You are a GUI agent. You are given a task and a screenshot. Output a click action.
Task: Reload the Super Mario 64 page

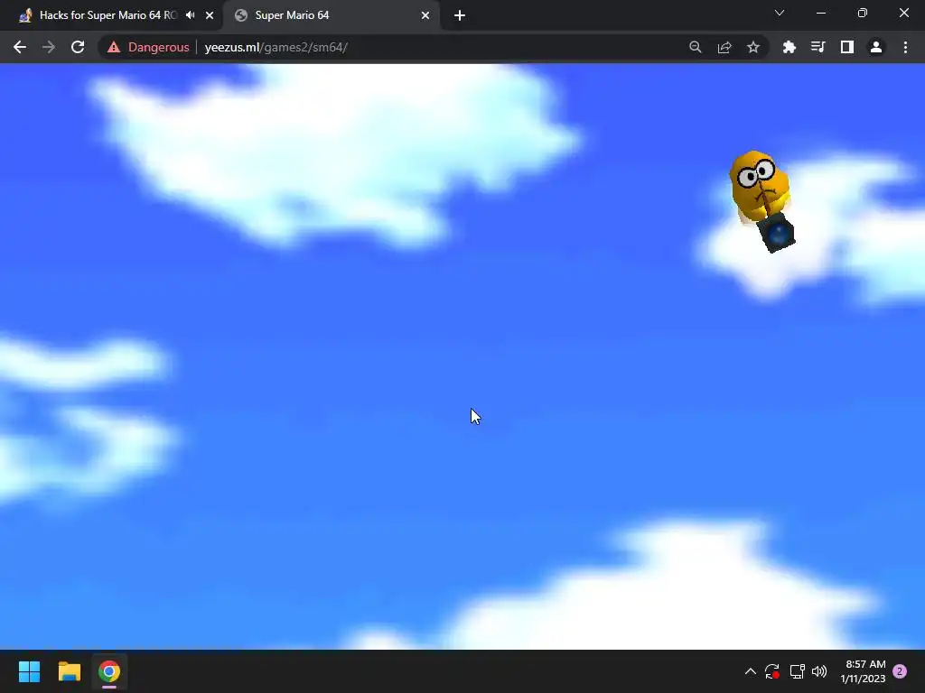tap(78, 47)
